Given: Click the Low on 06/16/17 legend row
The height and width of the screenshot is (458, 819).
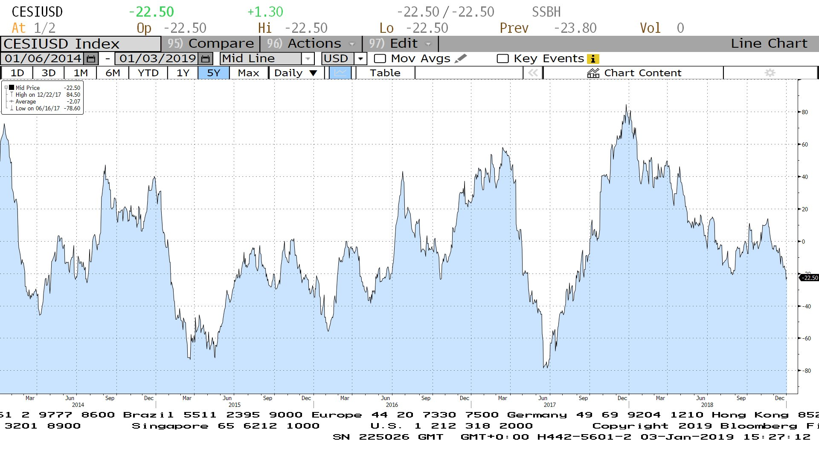Looking at the screenshot, I should pos(48,108).
